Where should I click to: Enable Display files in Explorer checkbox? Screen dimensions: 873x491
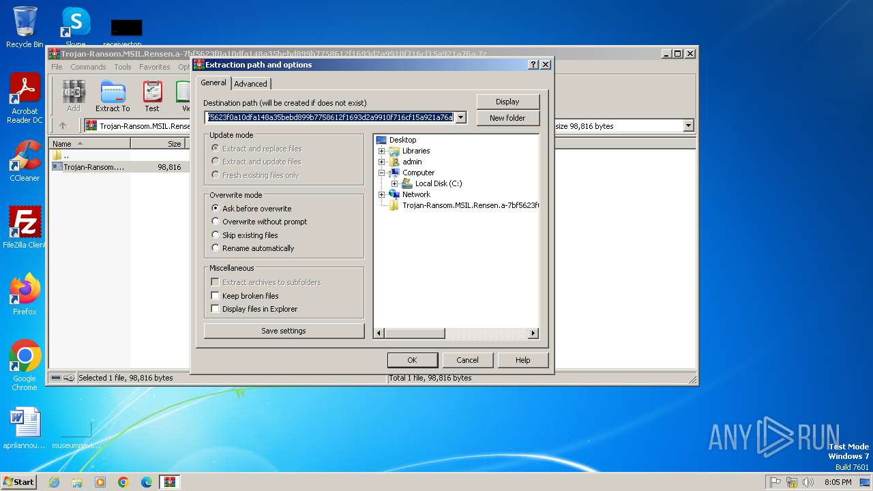[x=254, y=309]
